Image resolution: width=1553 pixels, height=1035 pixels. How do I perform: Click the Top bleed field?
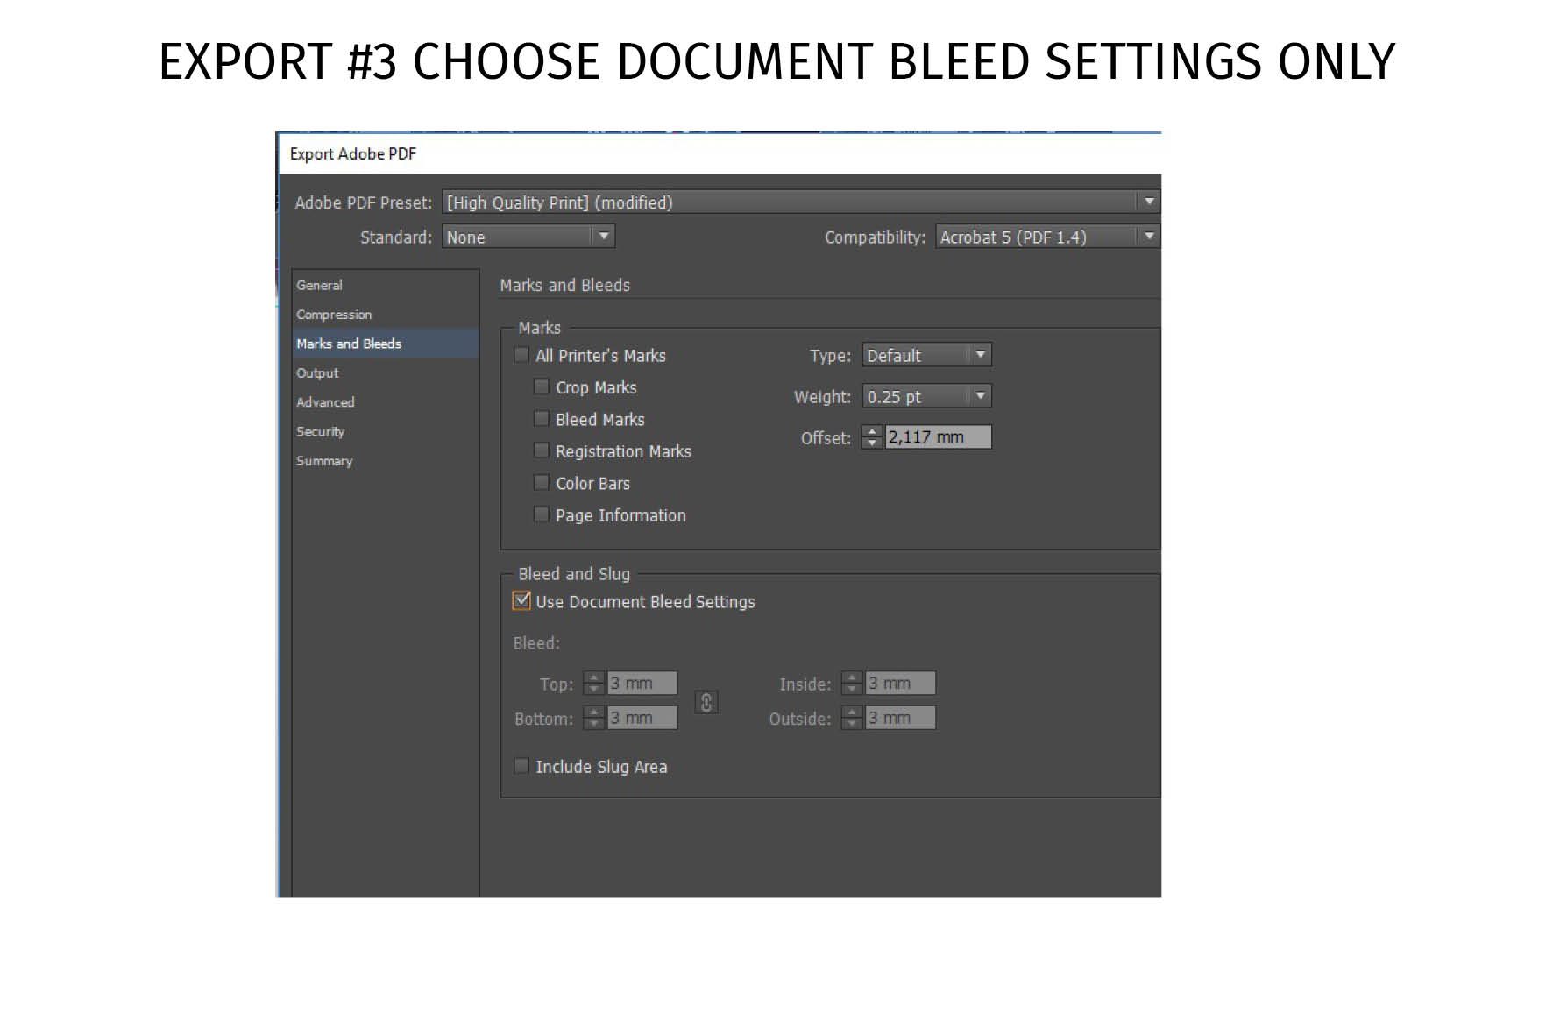tap(642, 683)
